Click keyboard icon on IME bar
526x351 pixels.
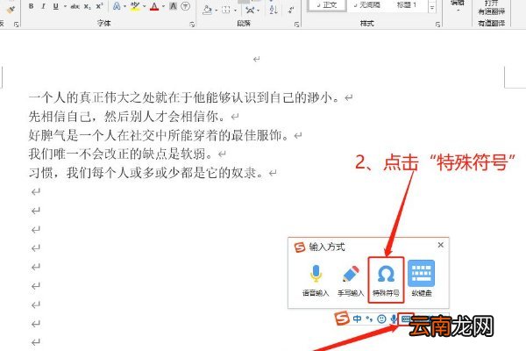coord(405,319)
